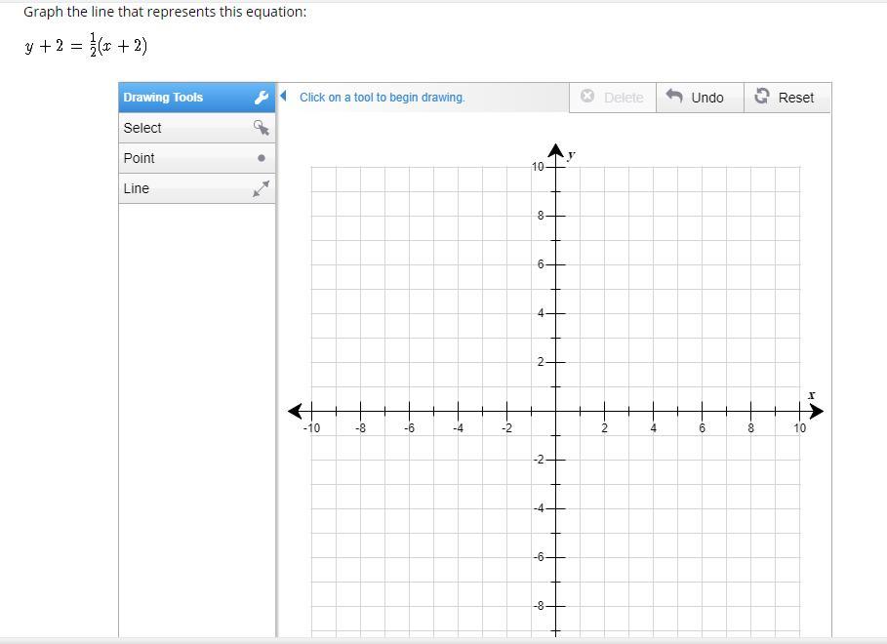The width and height of the screenshot is (887, 644).
Task: Click the Delete circle-x icon
Action: (x=587, y=96)
